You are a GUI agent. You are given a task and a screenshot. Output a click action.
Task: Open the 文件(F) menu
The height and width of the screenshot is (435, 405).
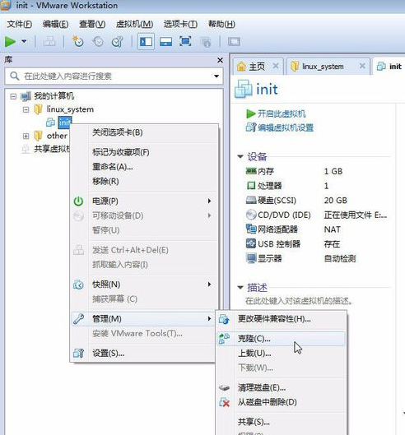tap(19, 24)
